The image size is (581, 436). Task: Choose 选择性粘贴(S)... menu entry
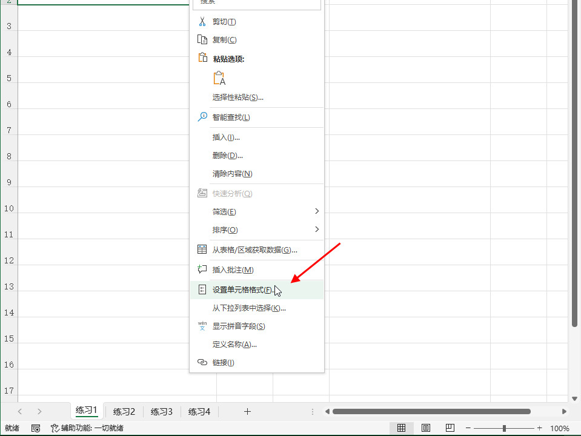coord(256,97)
